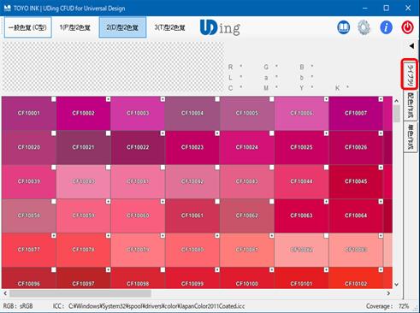
Task: Collapse side panel with black triangle arrow
Action: click(x=411, y=45)
